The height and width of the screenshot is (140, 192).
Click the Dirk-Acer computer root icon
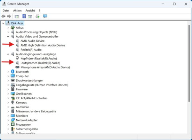(8, 23)
